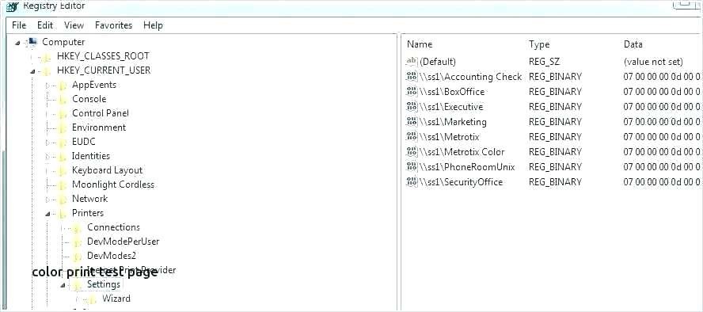The width and height of the screenshot is (703, 312).
Task: Click the binary value icon for \\ss1\BoxOffice
Action: tap(412, 91)
